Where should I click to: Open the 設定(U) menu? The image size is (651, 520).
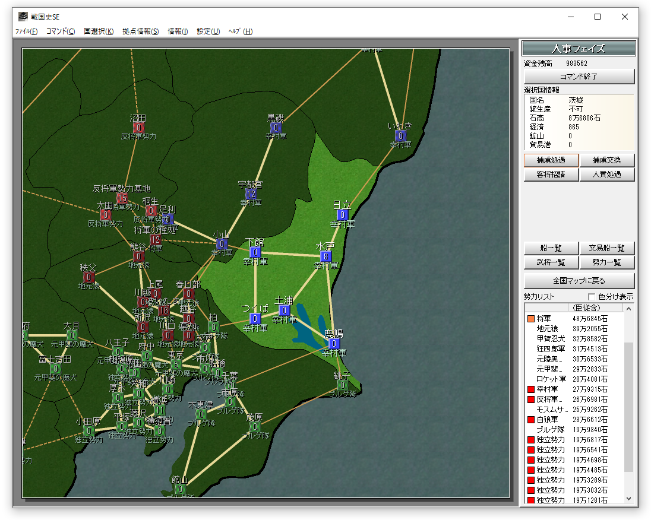pos(208,31)
